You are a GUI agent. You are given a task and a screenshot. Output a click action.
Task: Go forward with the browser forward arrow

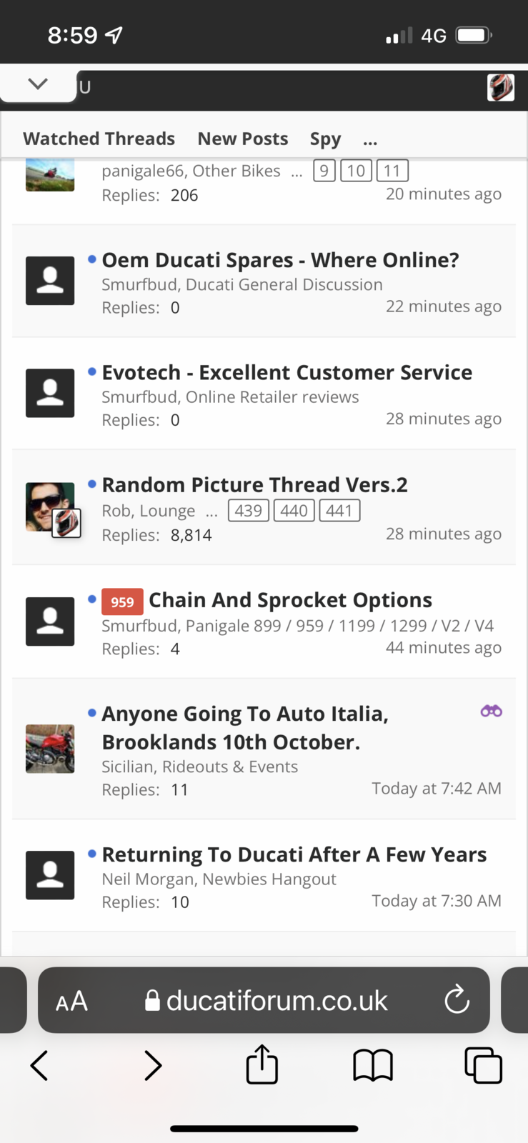point(152,1065)
